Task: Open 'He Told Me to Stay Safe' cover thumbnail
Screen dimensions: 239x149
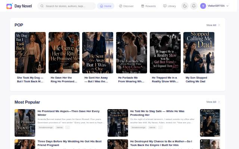Action: click(x=118, y=123)
